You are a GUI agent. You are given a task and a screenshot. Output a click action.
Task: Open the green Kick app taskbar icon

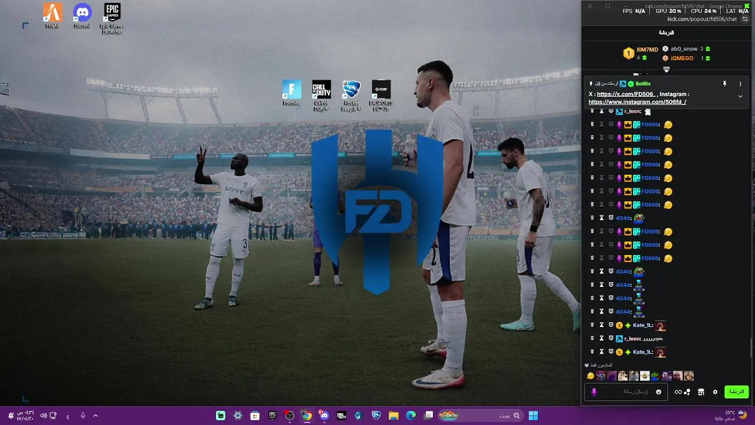tap(221, 416)
